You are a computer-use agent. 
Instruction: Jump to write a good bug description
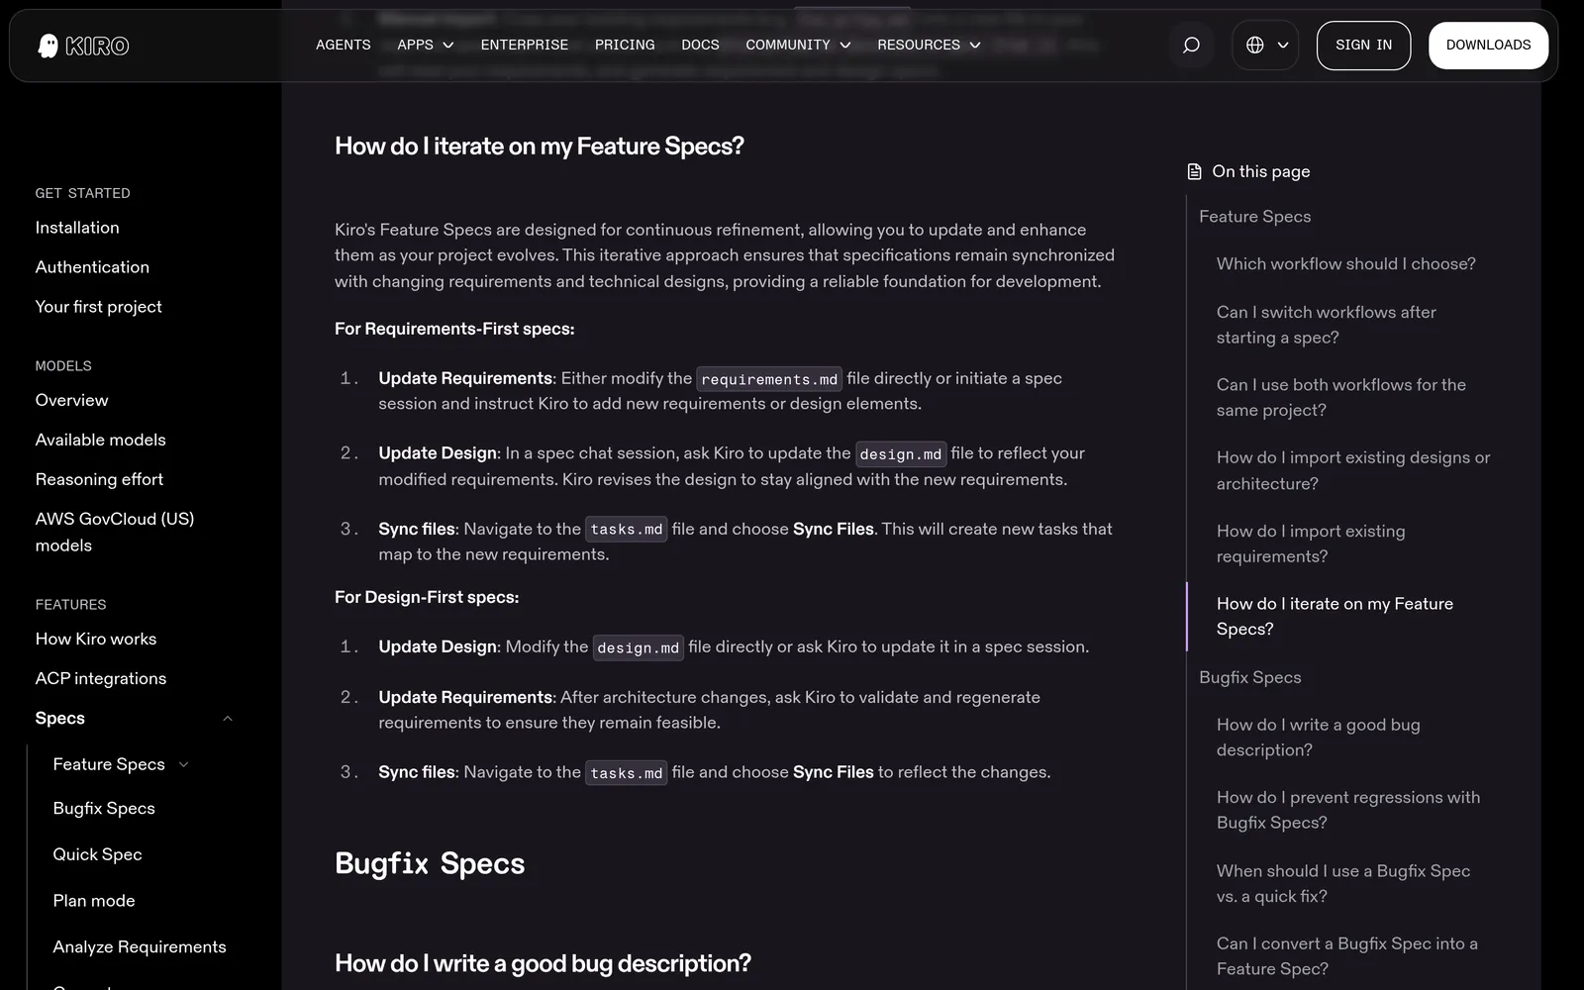pyautogui.click(x=1318, y=738)
